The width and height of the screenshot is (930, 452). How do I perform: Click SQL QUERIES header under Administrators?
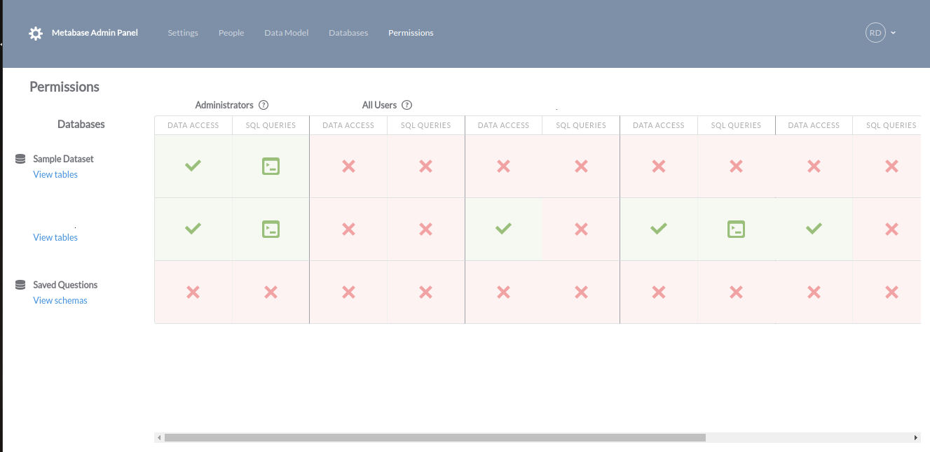click(x=271, y=125)
